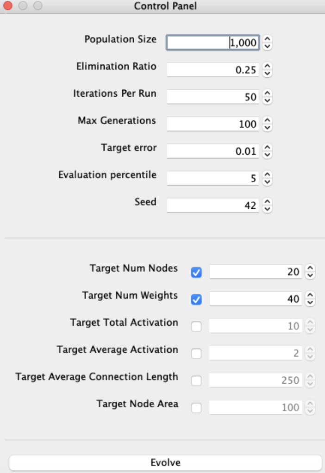This screenshot has height=473, width=325.
Task: Decrease Max Generations using down arrow
Action: click(268, 128)
